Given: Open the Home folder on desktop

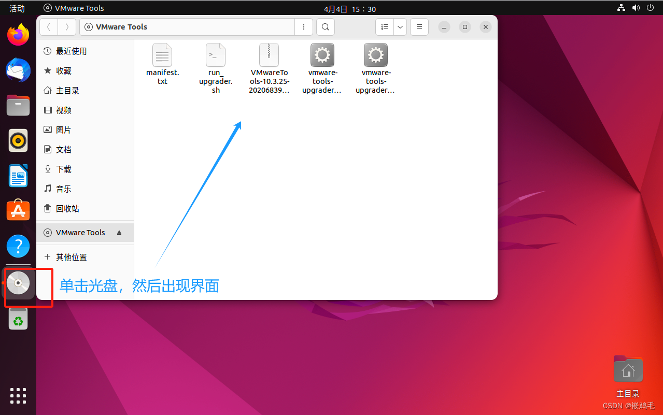Looking at the screenshot, I should point(628,376).
